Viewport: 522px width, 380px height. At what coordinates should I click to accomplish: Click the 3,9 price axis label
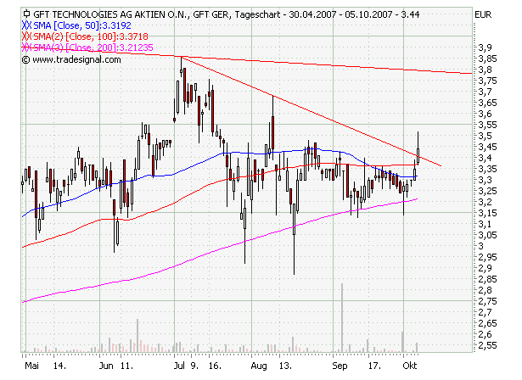(485, 47)
